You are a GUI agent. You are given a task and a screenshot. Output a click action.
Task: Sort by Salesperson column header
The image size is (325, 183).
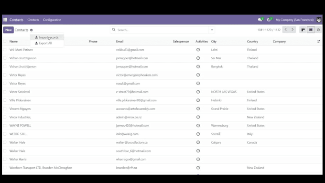click(181, 42)
